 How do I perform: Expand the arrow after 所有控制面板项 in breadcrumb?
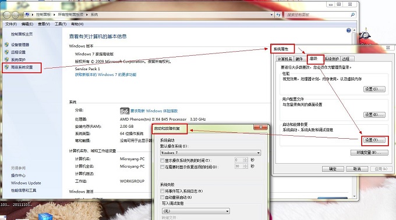[x=87, y=15]
